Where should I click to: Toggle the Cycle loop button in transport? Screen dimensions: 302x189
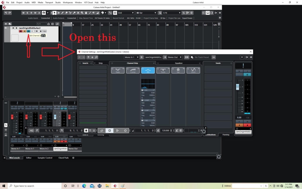point(102,131)
